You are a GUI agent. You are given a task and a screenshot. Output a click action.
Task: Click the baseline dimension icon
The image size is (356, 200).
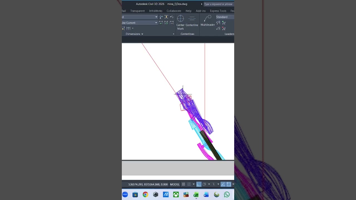(x=128, y=28)
